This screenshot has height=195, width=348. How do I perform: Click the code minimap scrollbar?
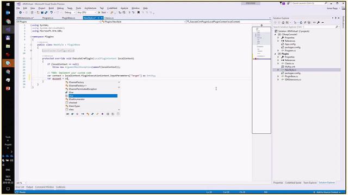262,80
